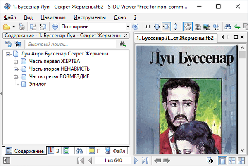Click the Zoom out minus button
Image resolution: width=248 pixels, height=166 pixels.
tap(55, 26)
